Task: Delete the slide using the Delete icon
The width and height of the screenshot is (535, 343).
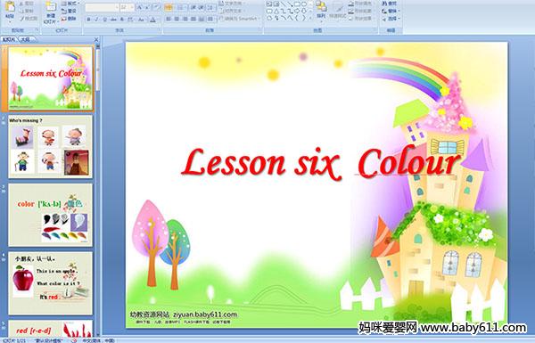Action: pyautogui.click(x=64, y=19)
